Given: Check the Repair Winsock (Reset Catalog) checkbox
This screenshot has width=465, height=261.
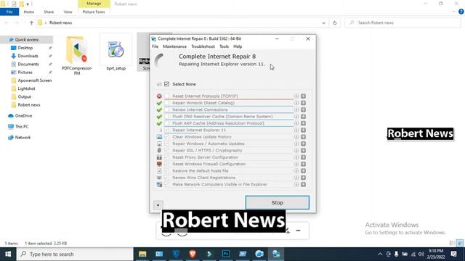Looking at the screenshot, I should pyautogui.click(x=167, y=103).
